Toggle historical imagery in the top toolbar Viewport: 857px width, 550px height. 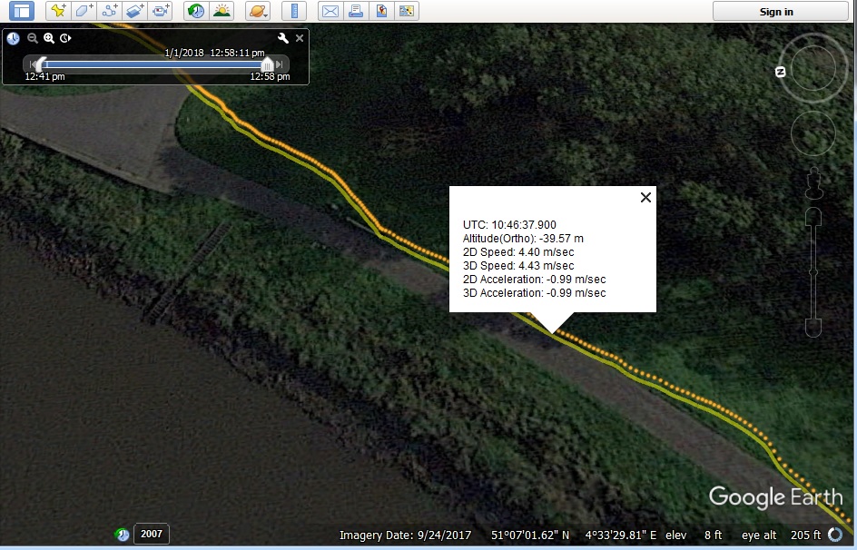(196, 11)
